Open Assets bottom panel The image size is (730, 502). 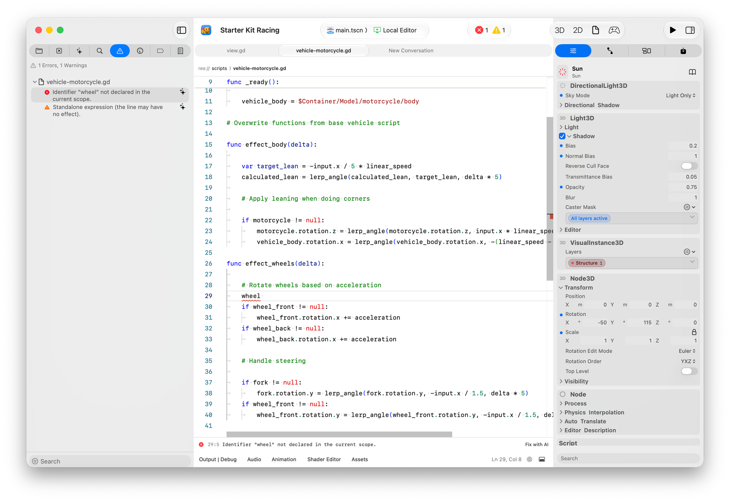(360, 459)
